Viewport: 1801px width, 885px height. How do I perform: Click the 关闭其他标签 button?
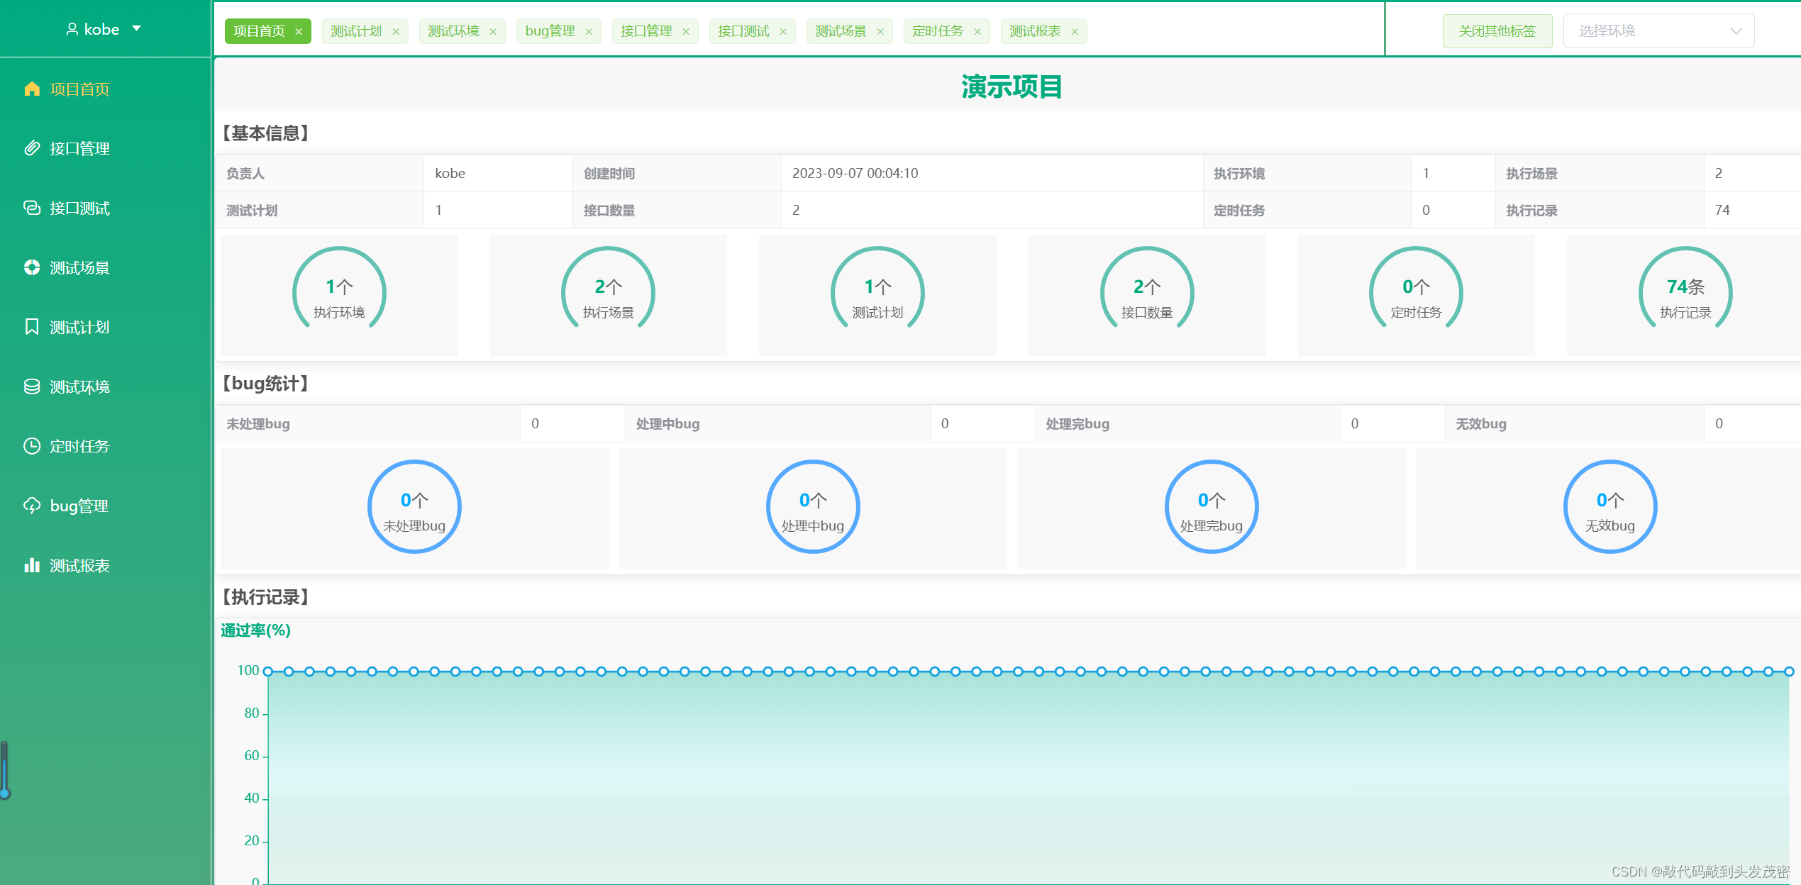(x=1497, y=31)
